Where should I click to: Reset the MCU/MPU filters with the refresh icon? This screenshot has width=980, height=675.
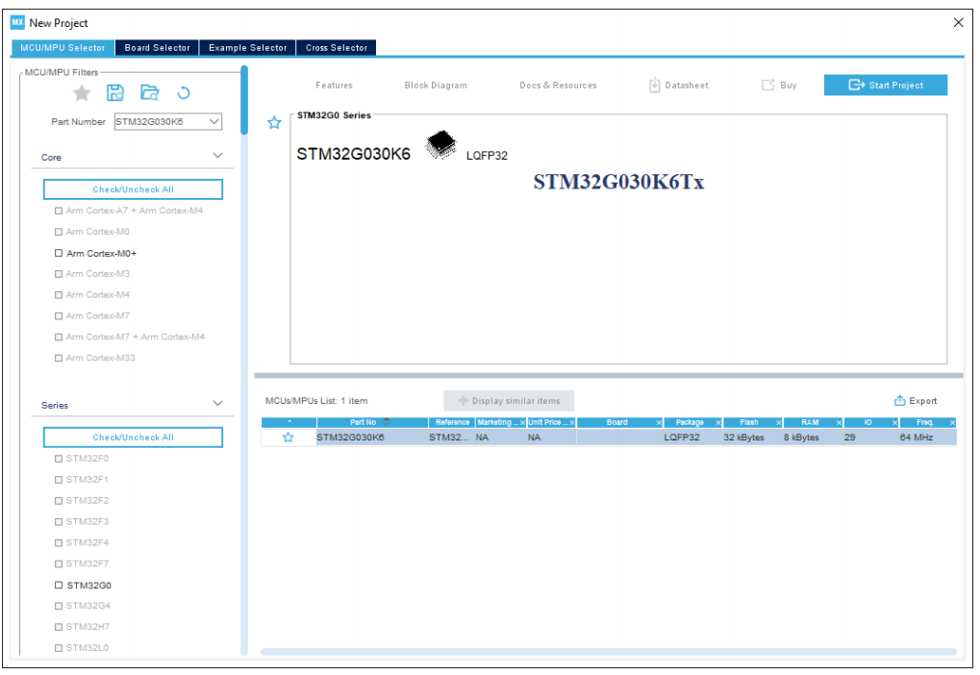[186, 93]
